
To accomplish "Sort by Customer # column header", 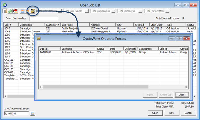I will point(53,25).
